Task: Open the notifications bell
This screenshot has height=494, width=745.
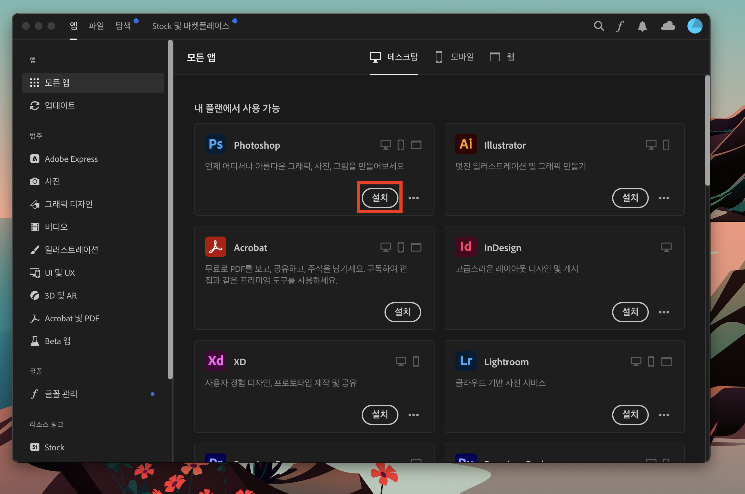Action: coord(642,26)
